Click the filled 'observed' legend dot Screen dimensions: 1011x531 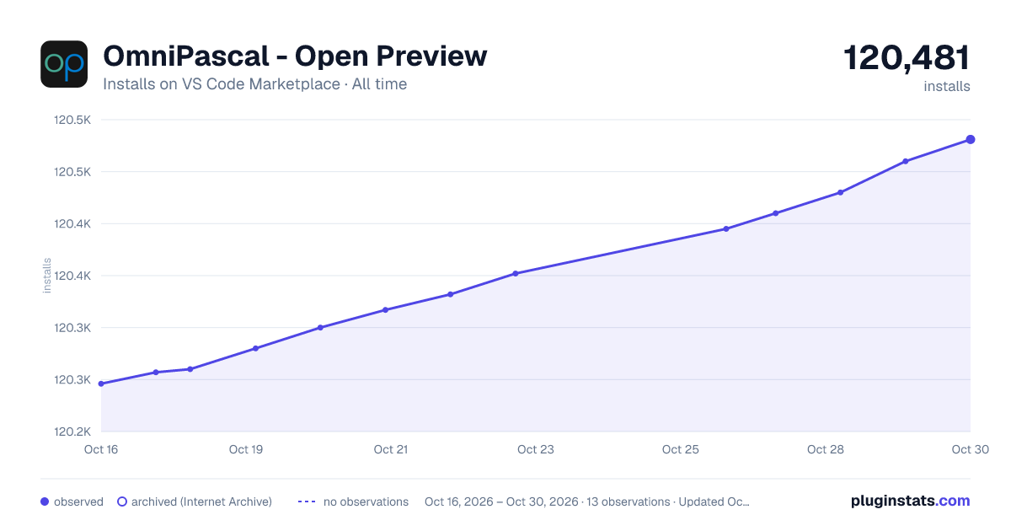point(45,501)
